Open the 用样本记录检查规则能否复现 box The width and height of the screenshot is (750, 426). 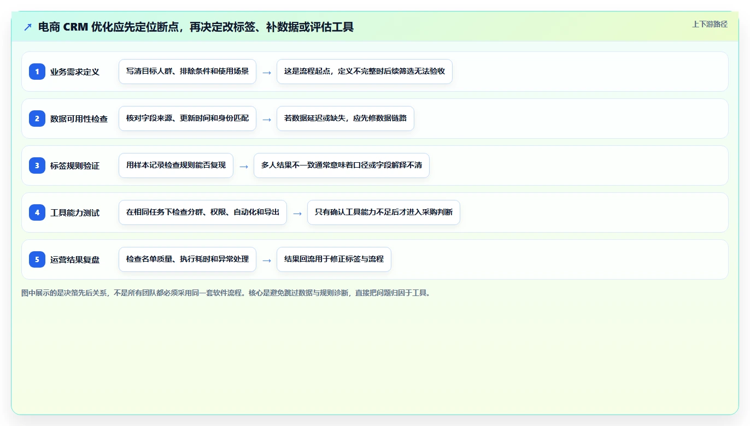176,165
